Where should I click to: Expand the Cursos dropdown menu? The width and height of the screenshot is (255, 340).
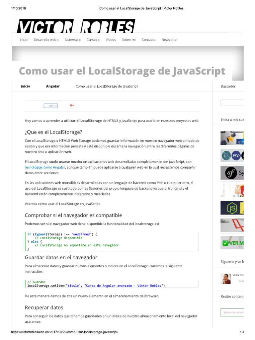coord(93,40)
